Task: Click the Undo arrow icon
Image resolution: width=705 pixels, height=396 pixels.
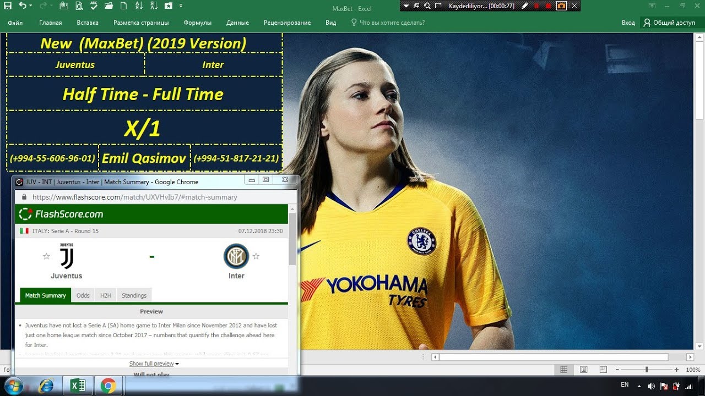Action: pyautogui.click(x=22, y=5)
